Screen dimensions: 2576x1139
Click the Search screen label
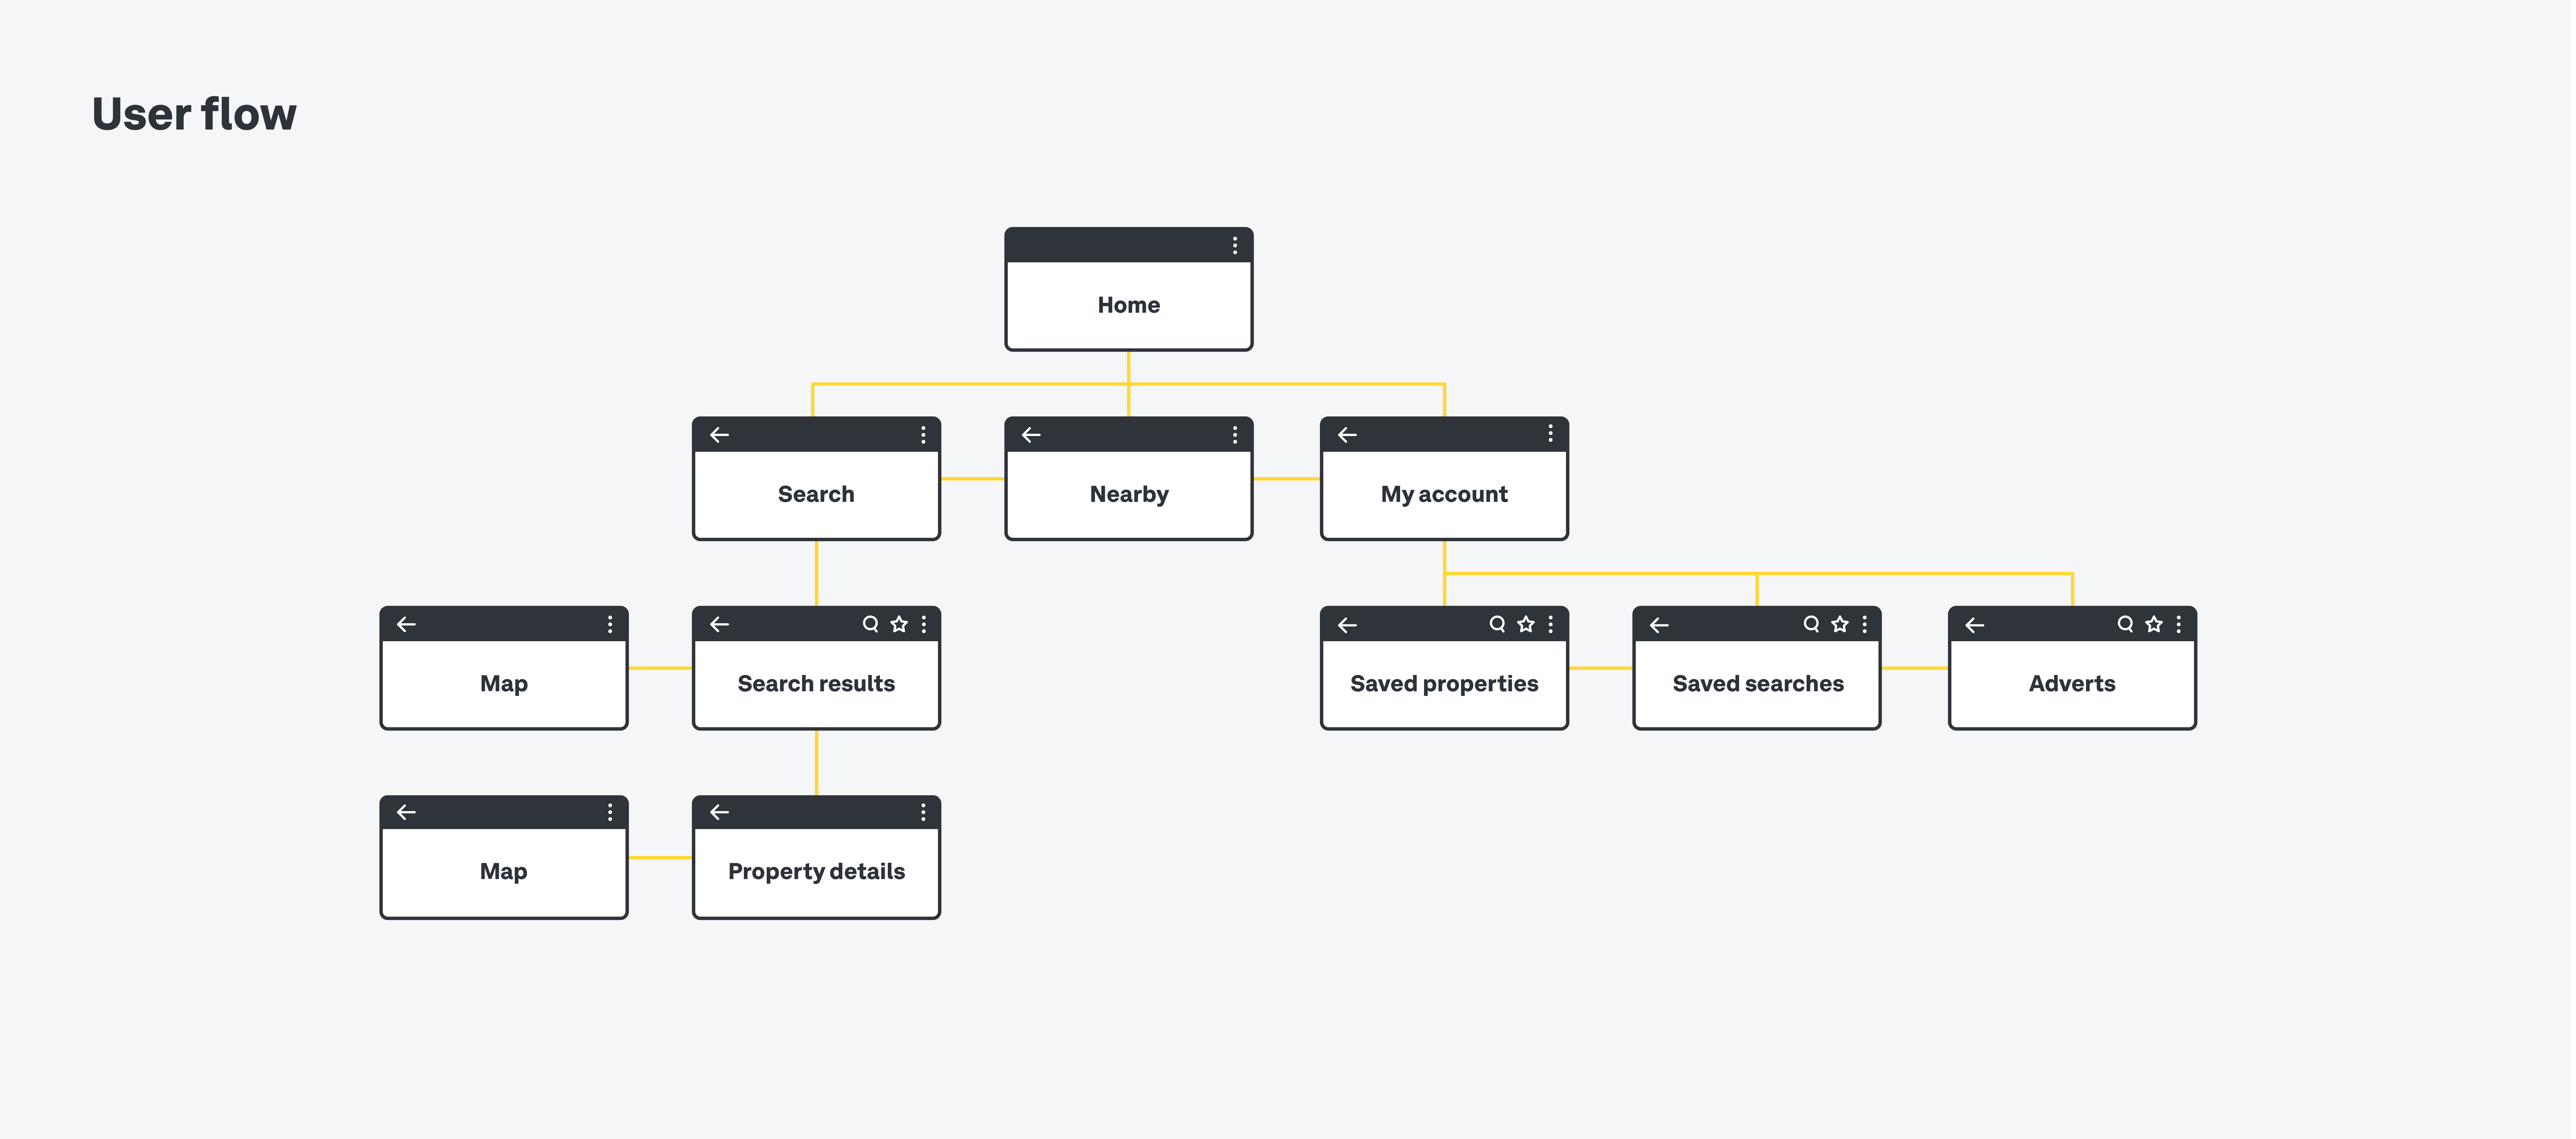click(815, 493)
